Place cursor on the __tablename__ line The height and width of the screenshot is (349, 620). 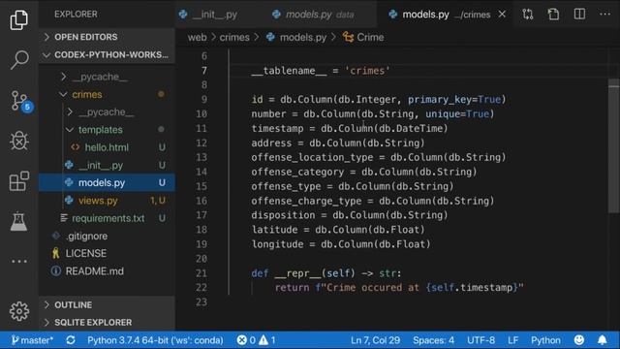click(321, 71)
